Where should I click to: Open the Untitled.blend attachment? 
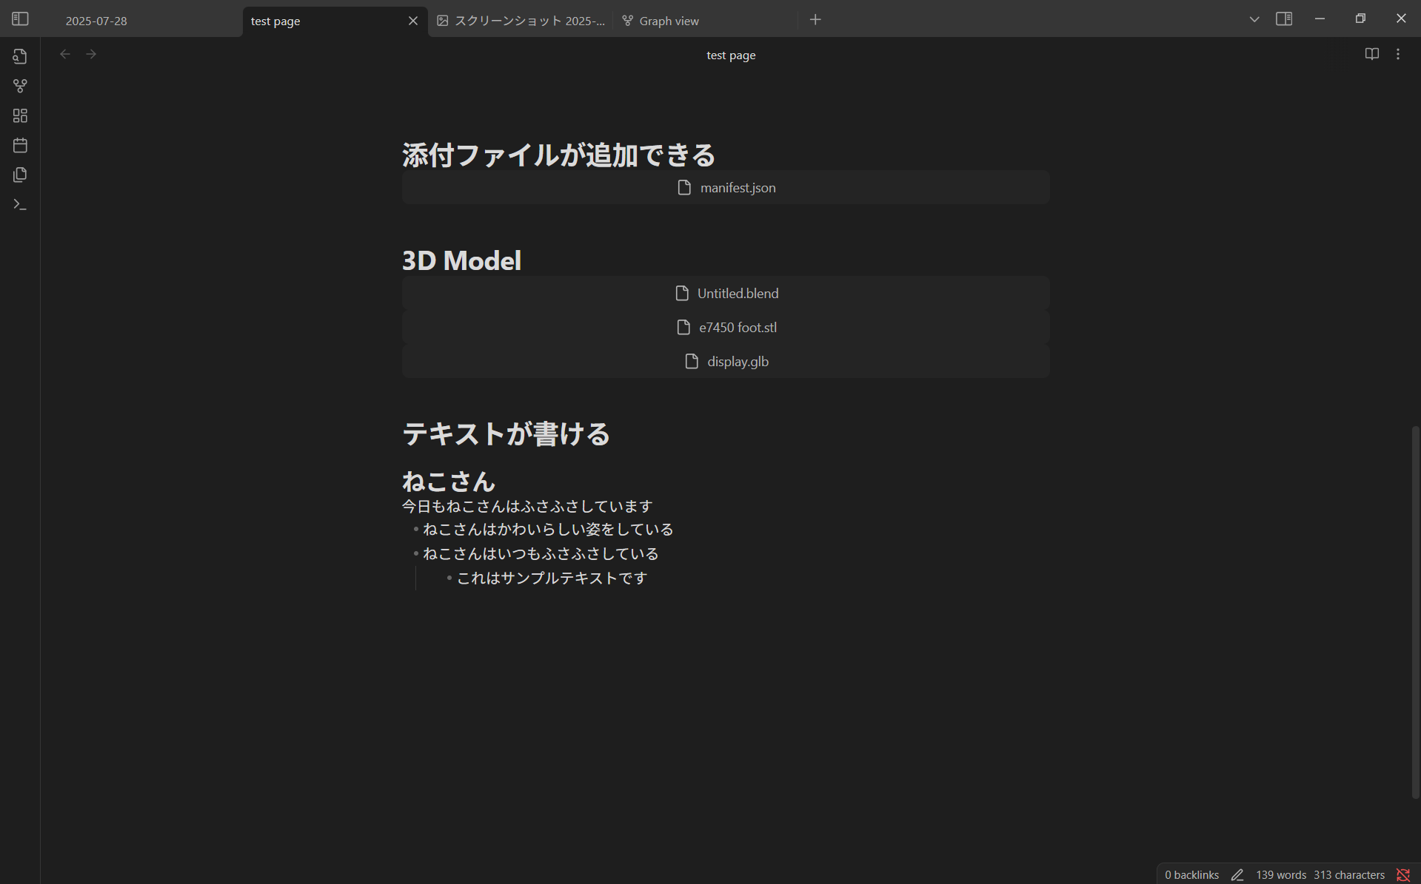click(x=726, y=294)
